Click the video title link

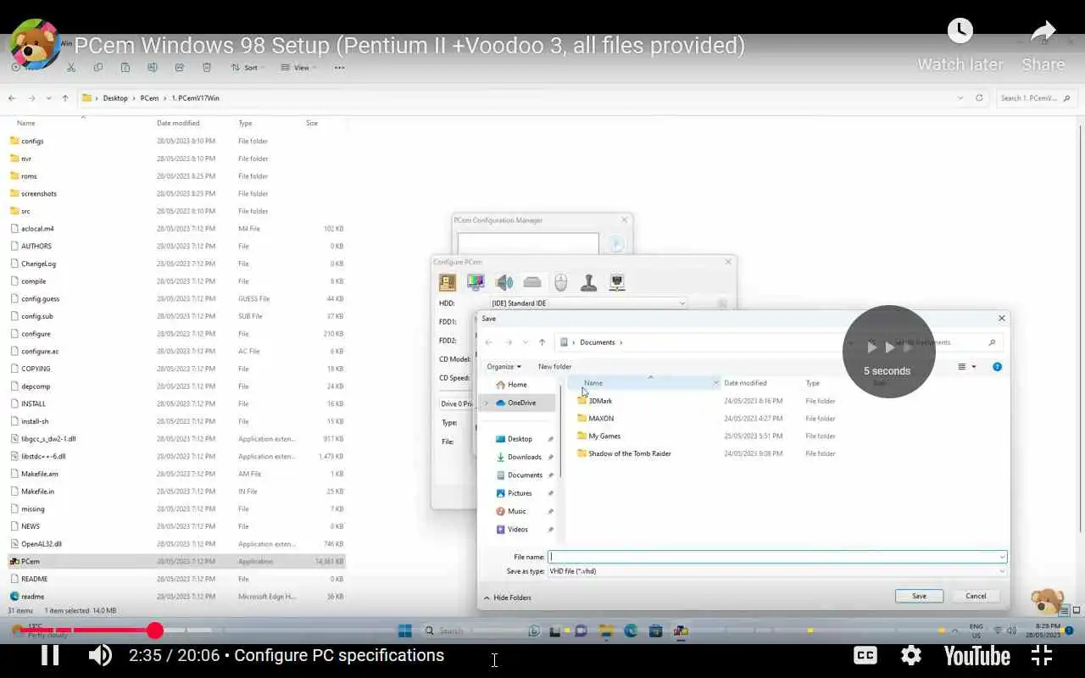tap(409, 46)
